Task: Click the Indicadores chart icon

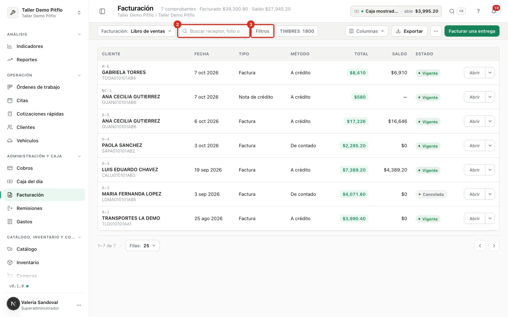Action: click(10, 46)
